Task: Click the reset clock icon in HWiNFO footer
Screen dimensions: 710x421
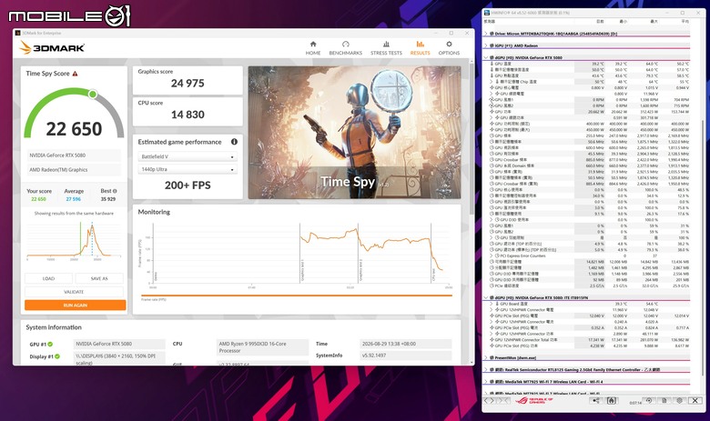Action: [649, 401]
